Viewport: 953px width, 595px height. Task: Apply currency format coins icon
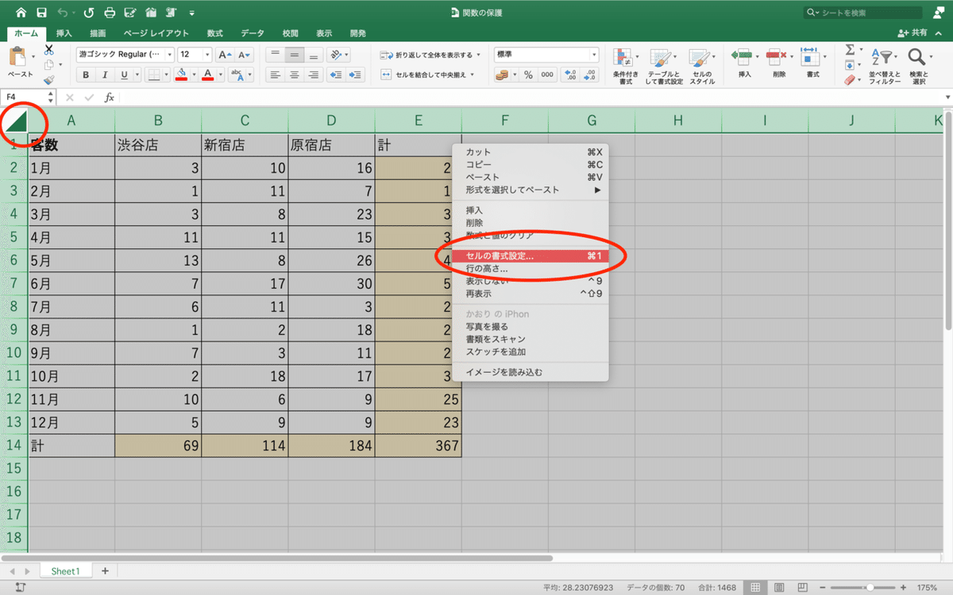[x=501, y=75]
